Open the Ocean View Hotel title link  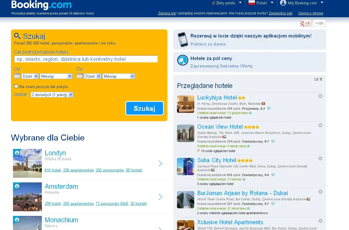[x=220, y=127]
